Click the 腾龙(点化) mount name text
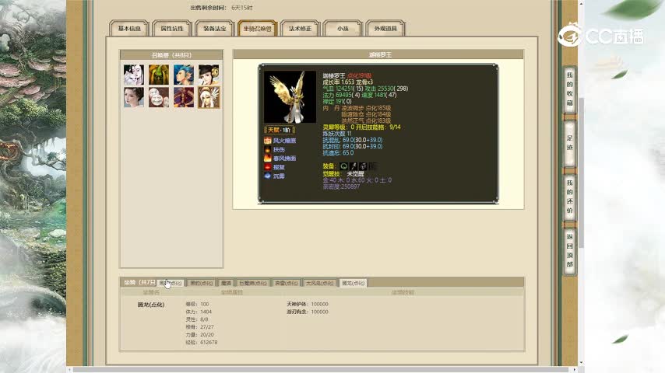The width and height of the screenshot is (665, 373). 151,305
